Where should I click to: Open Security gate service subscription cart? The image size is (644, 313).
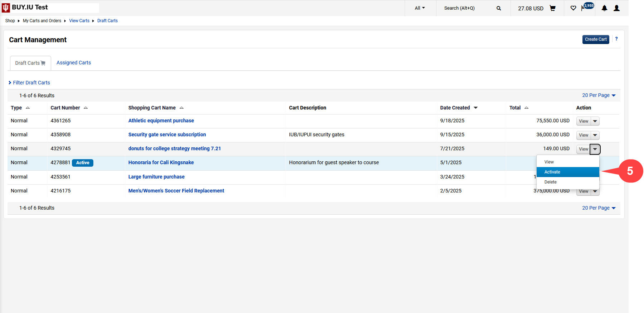click(167, 135)
